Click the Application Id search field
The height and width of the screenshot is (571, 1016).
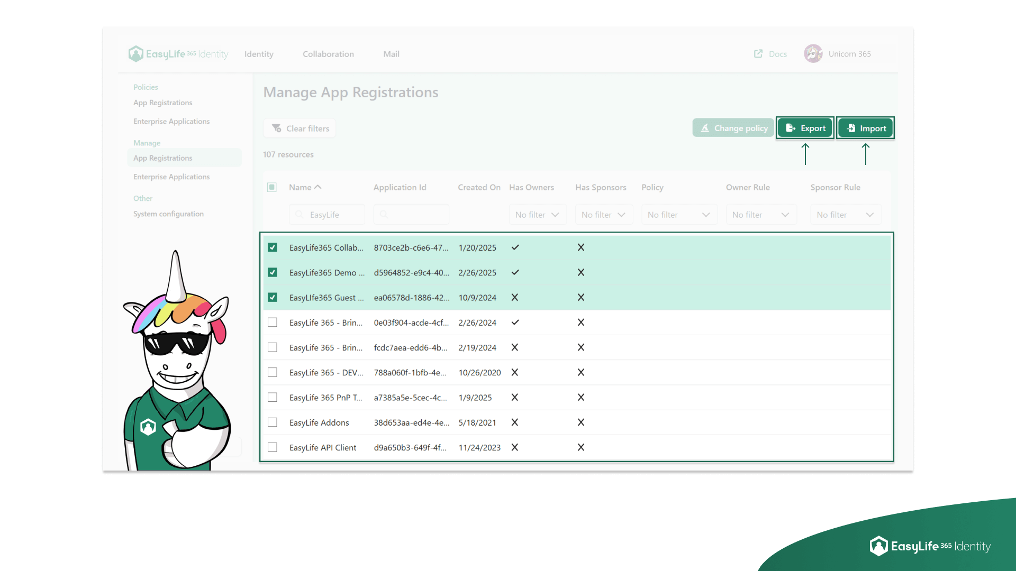[411, 215]
